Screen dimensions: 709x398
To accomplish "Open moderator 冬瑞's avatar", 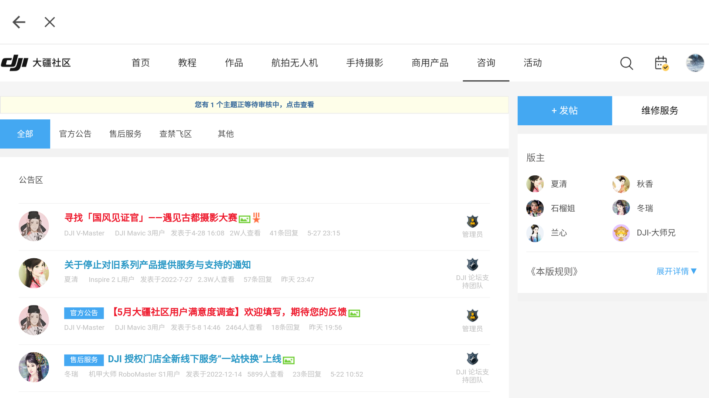I will click(621, 208).
